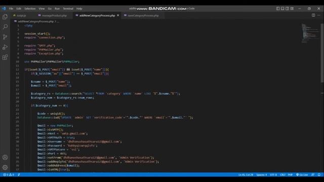Viewport: 324px width, 182px height.
Task: Click the code minimap overview
Action: point(310,33)
